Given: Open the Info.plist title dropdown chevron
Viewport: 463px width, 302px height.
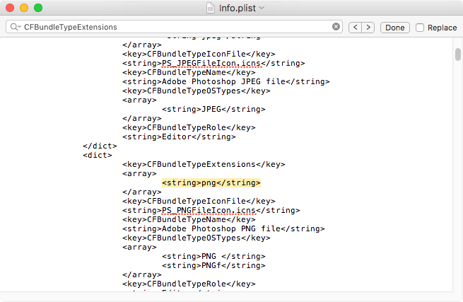Looking at the screenshot, I should point(262,8).
